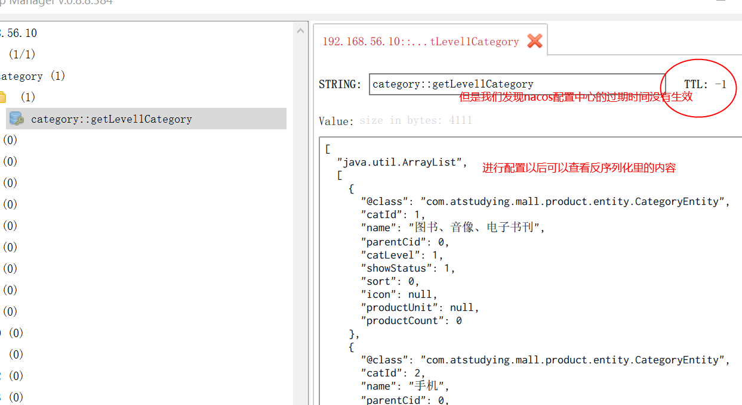Screen dimensions: 742x405
Task: Click the "showStatus": 1 line
Action: click(408, 268)
